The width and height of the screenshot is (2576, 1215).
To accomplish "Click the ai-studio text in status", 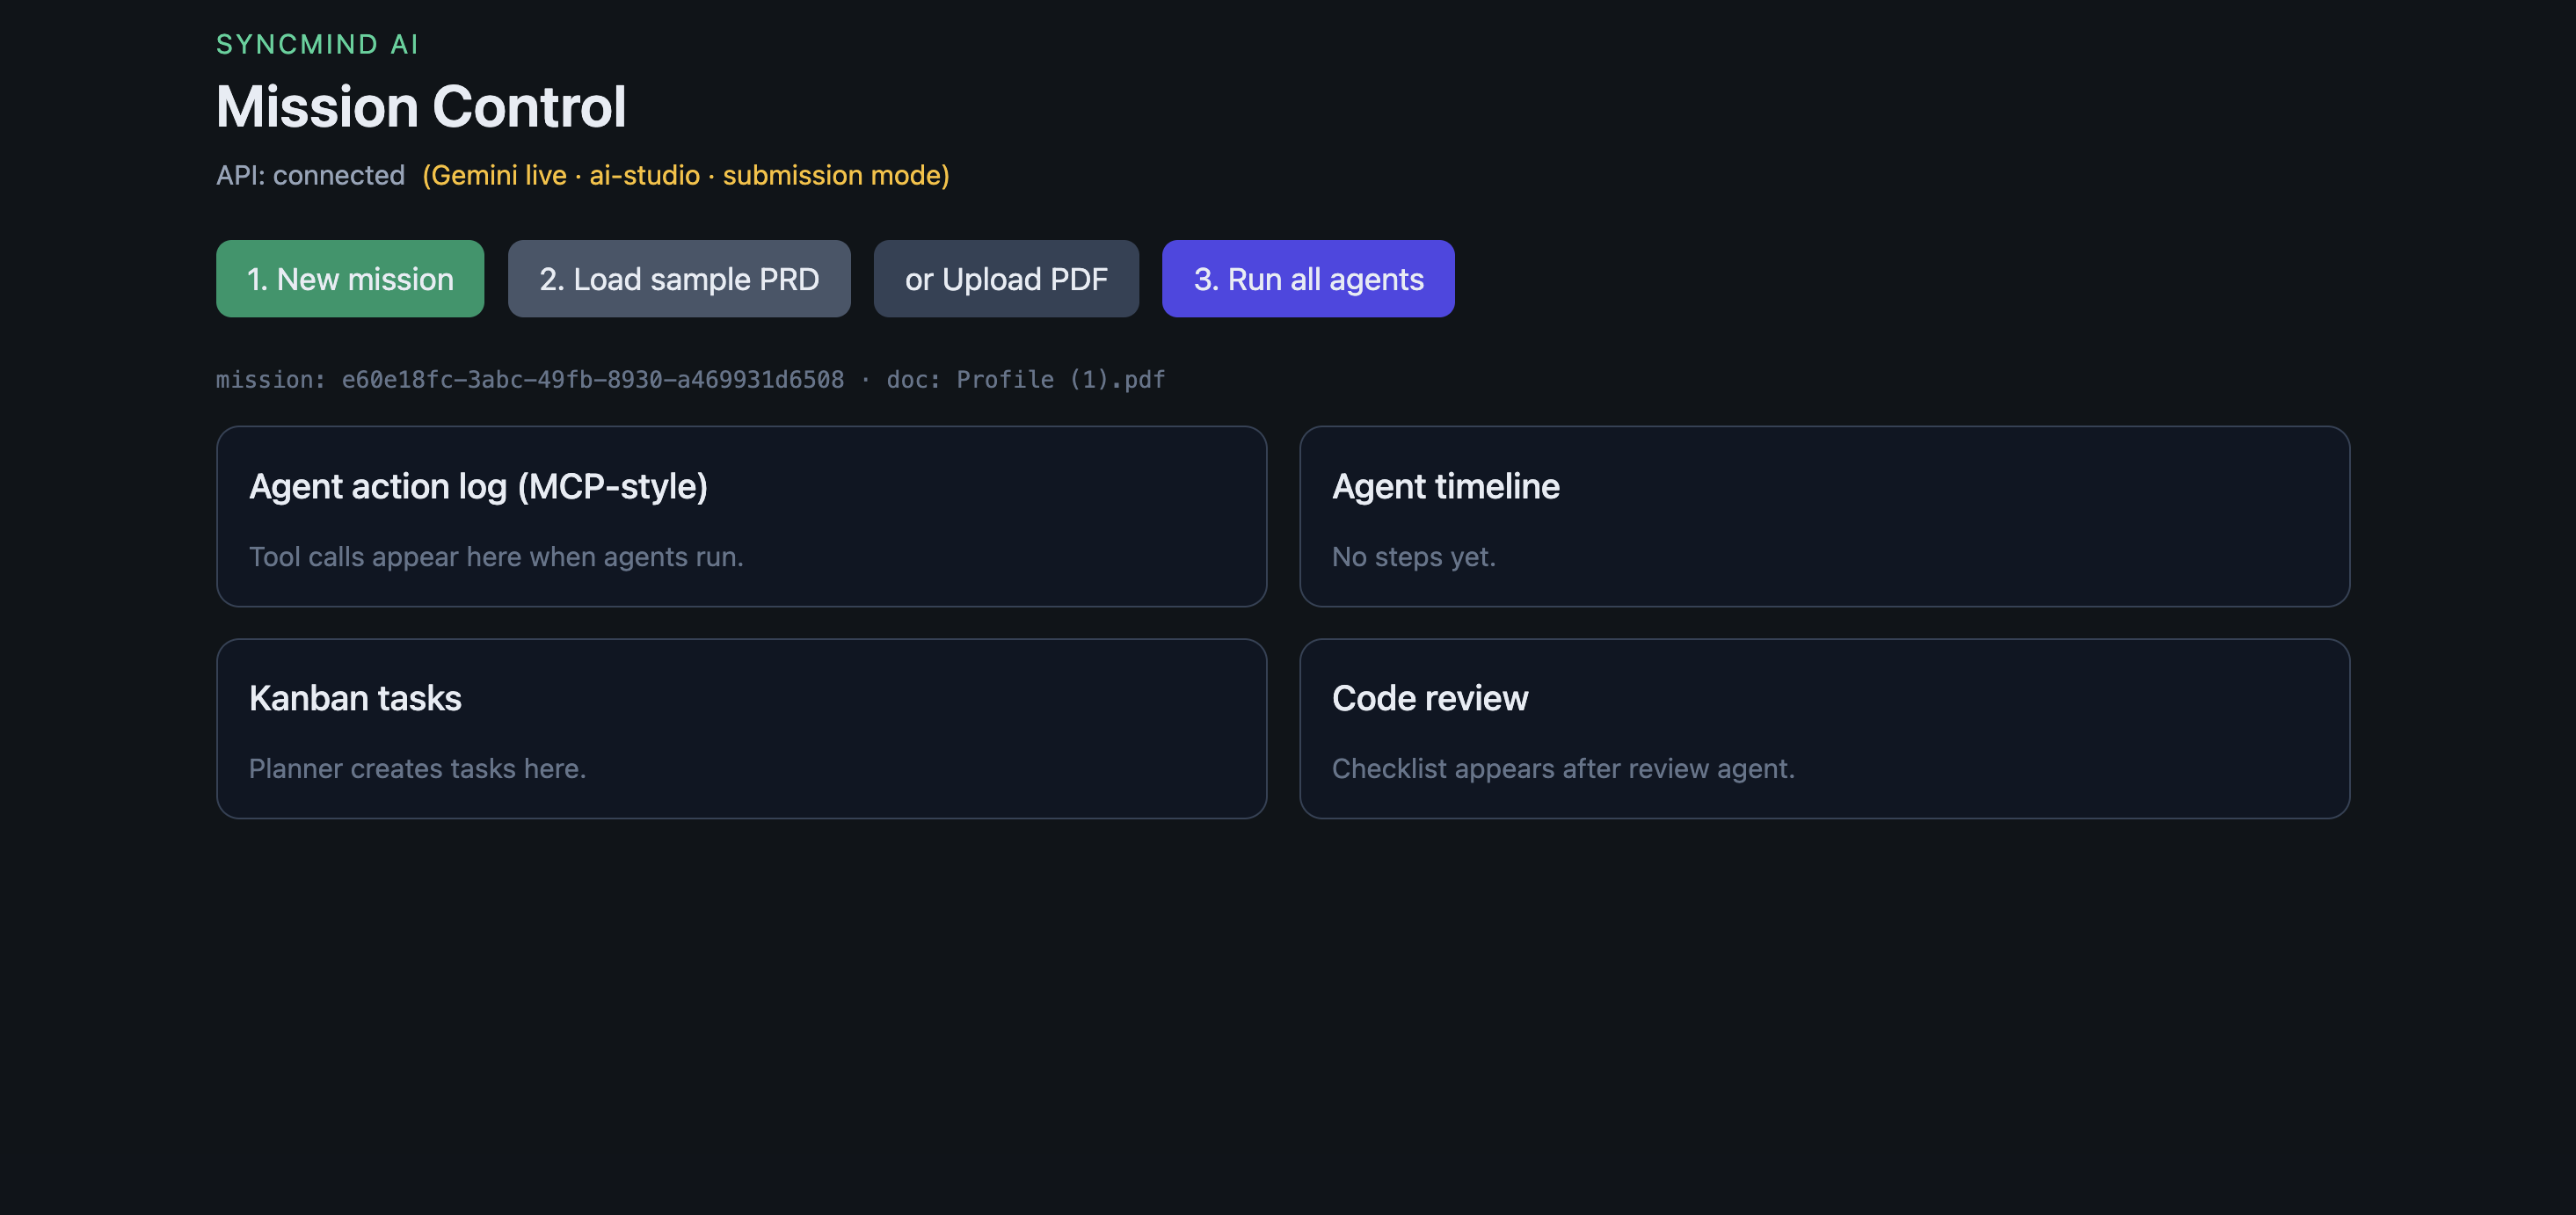I will (x=644, y=175).
